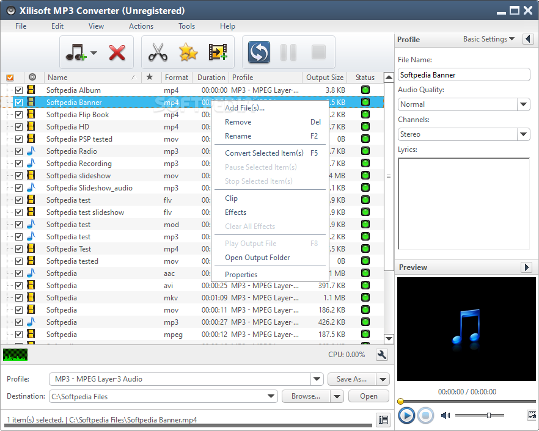Click the Save As... button
The height and width of the screenshot is (431, 539).
(x=351, y=379)
